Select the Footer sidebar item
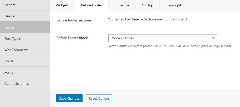The width and height of the screenshot is (240, 107). tap(25, 27)
